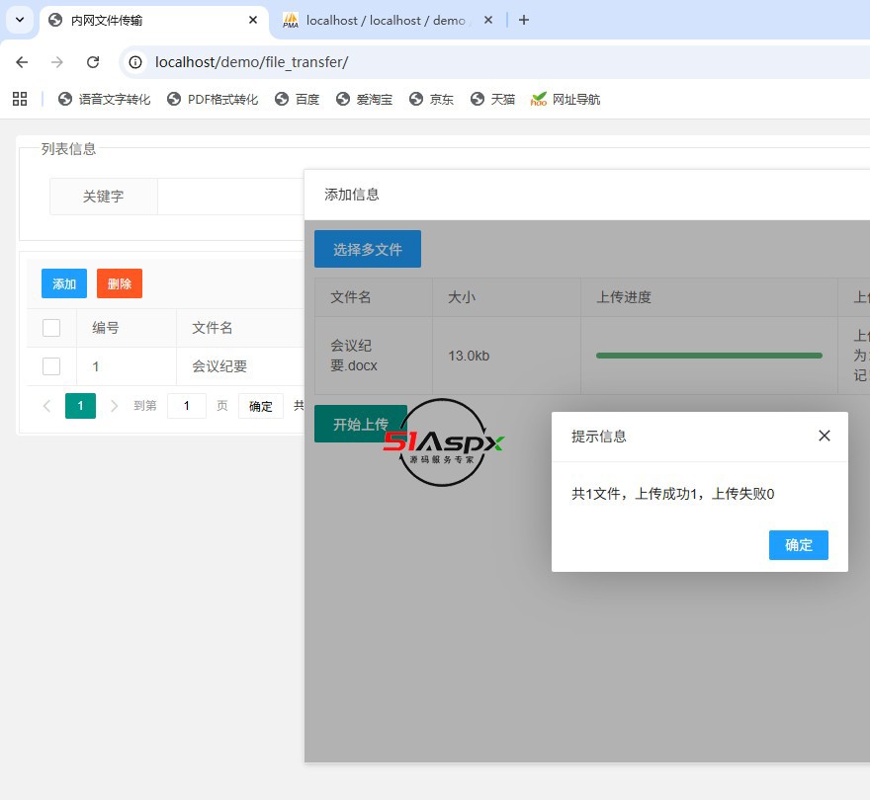
Task: Click the 关键字 search input field
Action: (227, 197)
